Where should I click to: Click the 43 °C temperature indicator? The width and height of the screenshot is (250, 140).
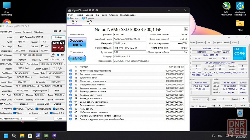pyautogui.click(x=77, y=59)
